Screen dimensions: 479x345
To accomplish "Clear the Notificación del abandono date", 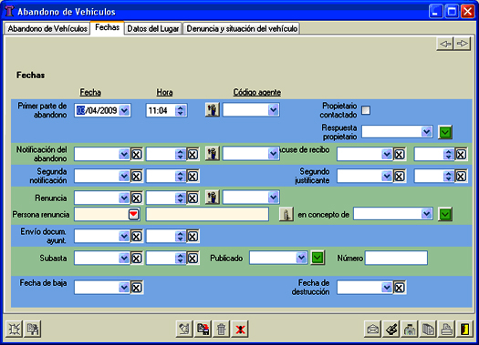I will [137, 154].
